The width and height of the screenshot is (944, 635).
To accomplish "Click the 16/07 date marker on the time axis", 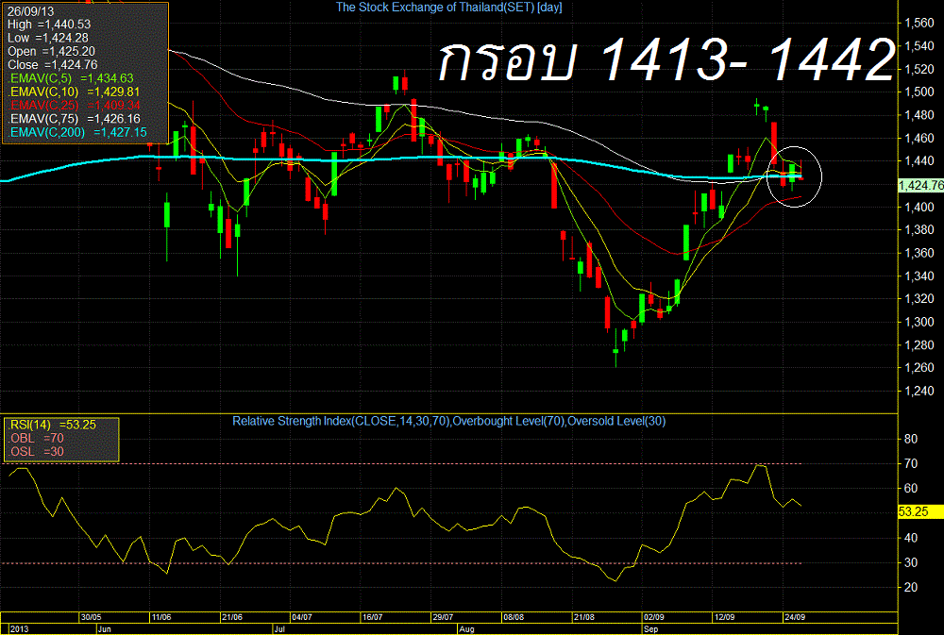I will point(372,618).
